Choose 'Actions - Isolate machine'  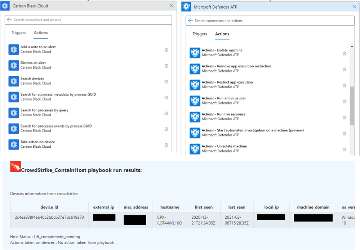(268, 53)
